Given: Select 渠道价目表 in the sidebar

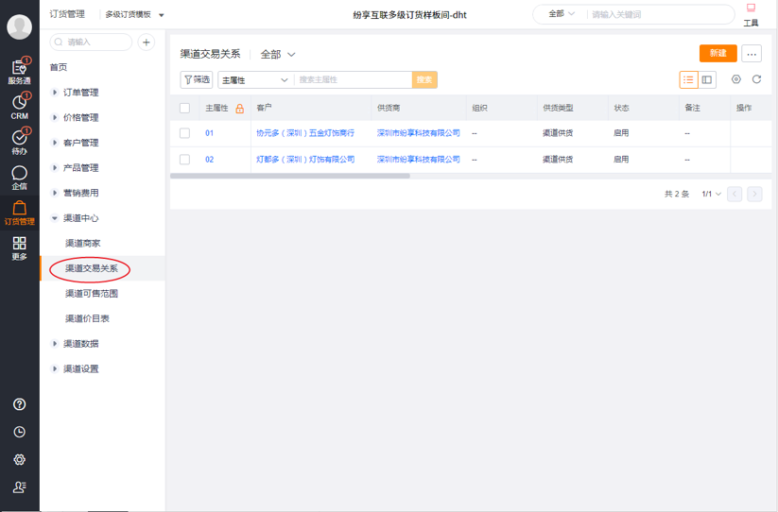Looking at the screenshot, I should pos(87,318).
